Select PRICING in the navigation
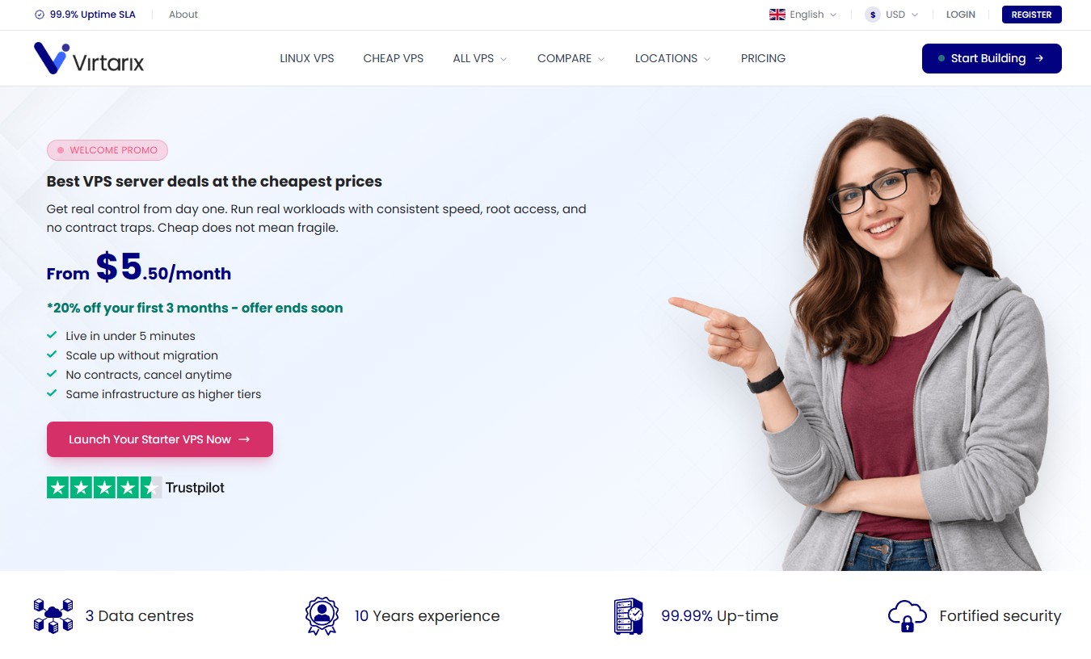 tap(763, 58)
